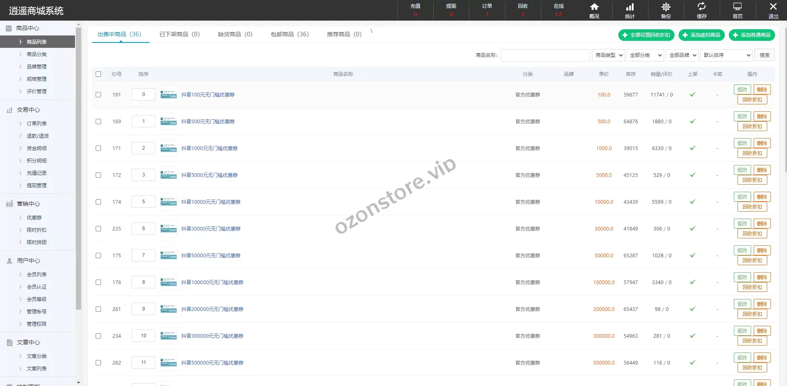The image size is (787, 386).
Task: Click 删除 for the 抖音500元 coupon row
Action: (x=762, y=117)
